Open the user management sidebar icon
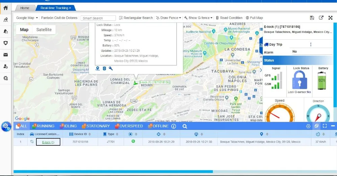Screen dimensions: 337x176 coord(6,67)
